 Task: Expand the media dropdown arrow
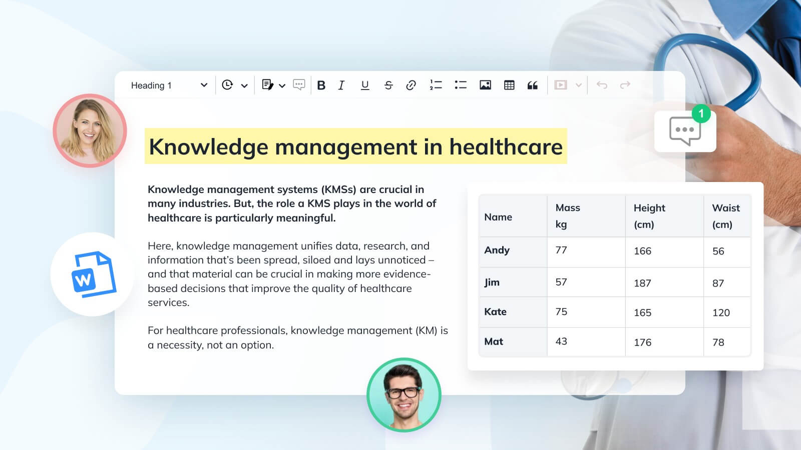579,85
